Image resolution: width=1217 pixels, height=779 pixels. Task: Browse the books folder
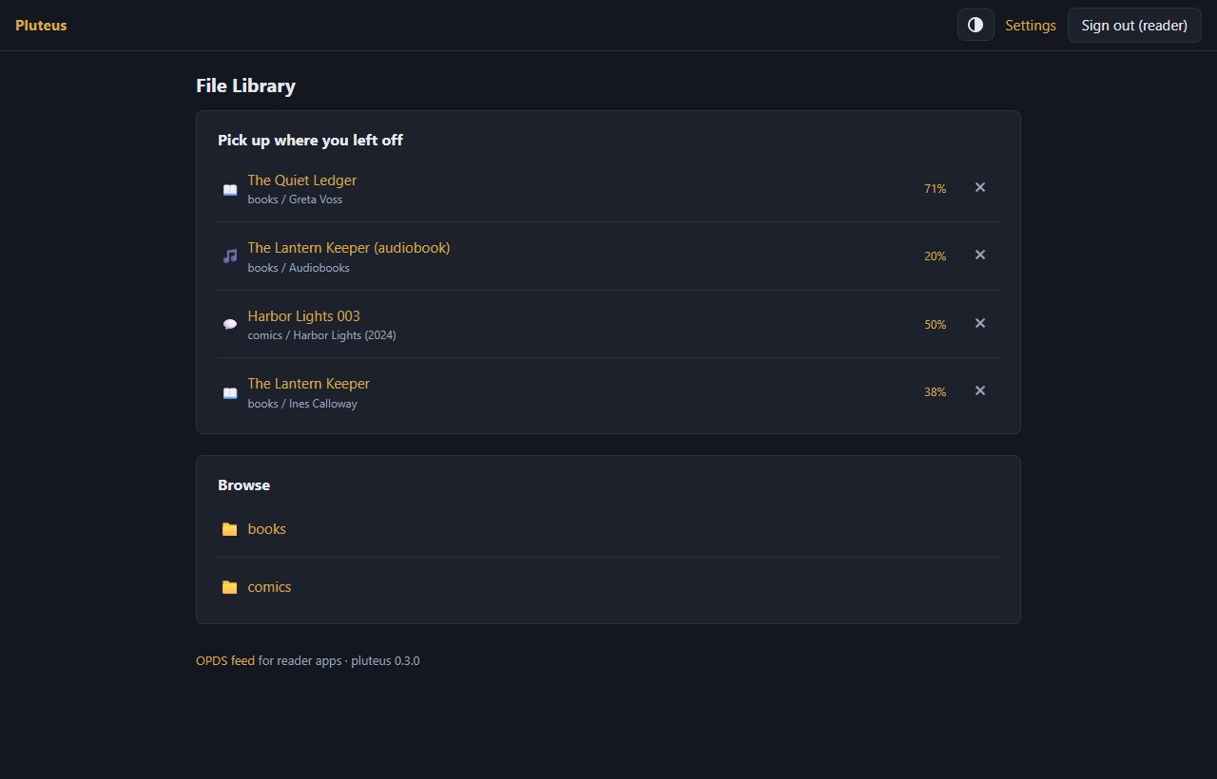267,529
